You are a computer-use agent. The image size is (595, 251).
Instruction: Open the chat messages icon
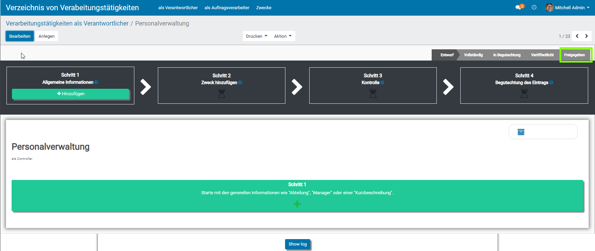tap(518, 7)
